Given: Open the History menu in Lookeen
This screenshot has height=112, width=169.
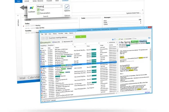Looking at the screenshot, I should [55, 34].
